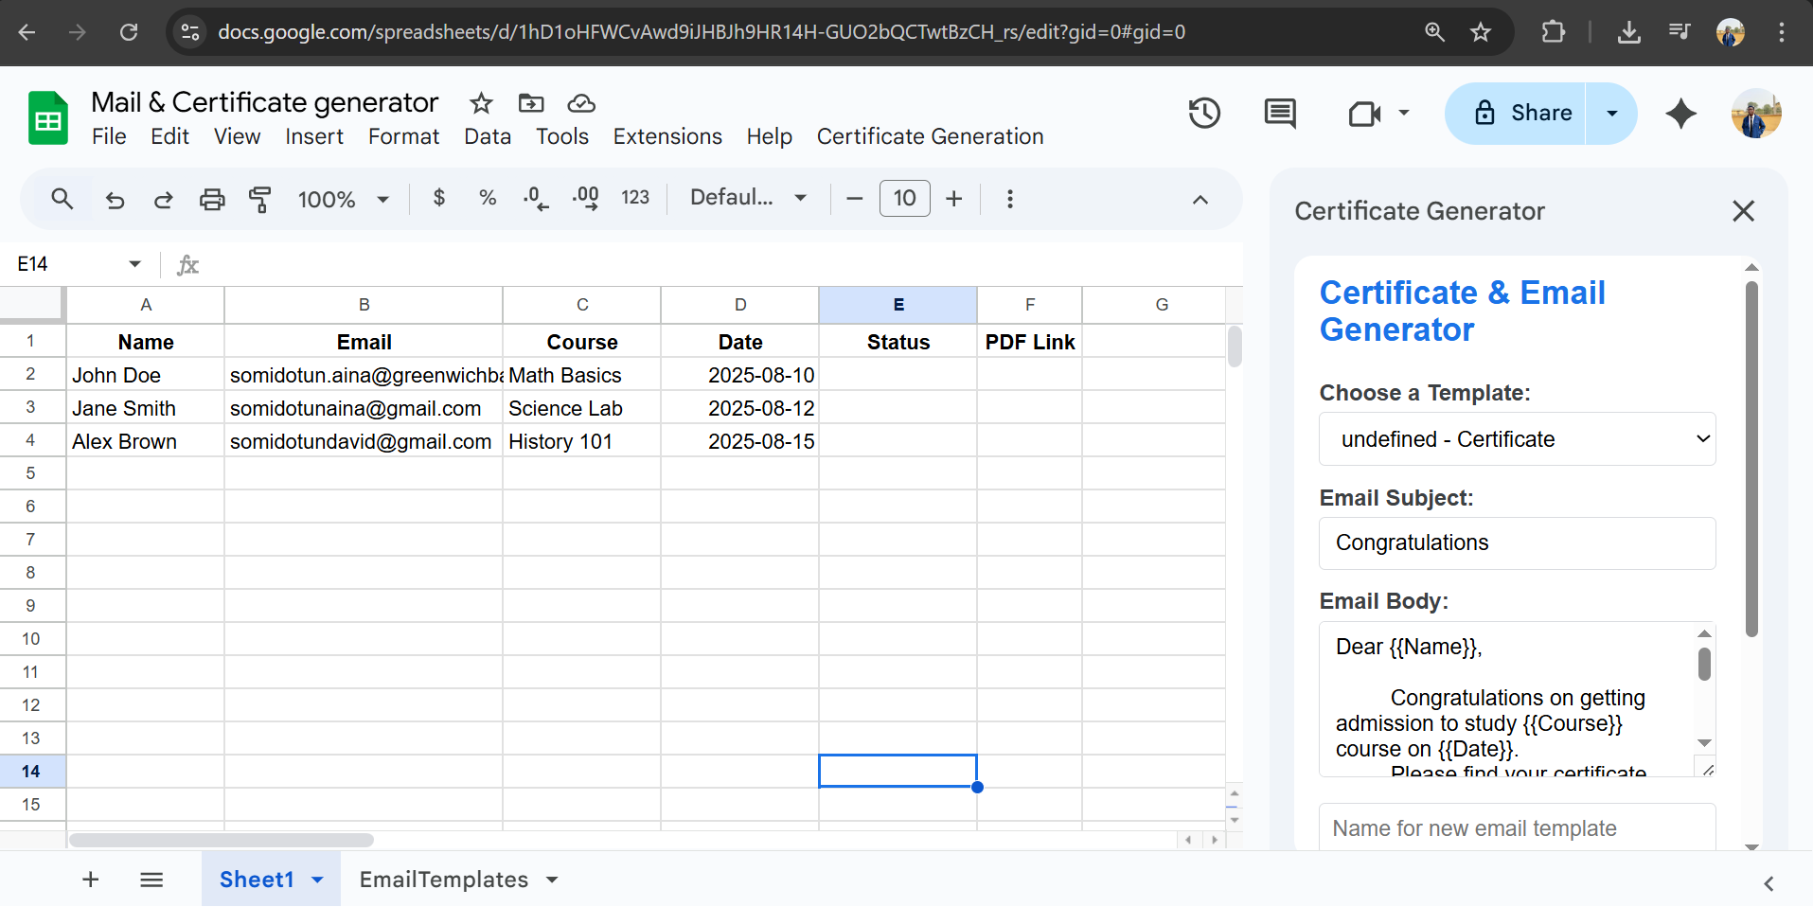Open the comments icon

pos(1280,114)
